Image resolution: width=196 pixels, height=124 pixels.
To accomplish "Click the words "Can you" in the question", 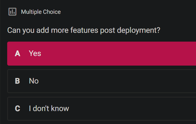I will pyautogui.click(x=21, y=30).
